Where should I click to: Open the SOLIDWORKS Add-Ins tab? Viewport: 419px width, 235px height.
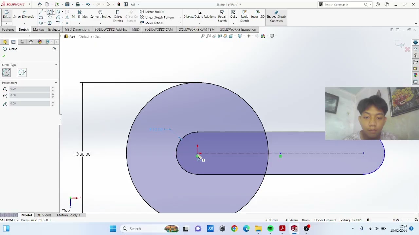coord(111,29)
